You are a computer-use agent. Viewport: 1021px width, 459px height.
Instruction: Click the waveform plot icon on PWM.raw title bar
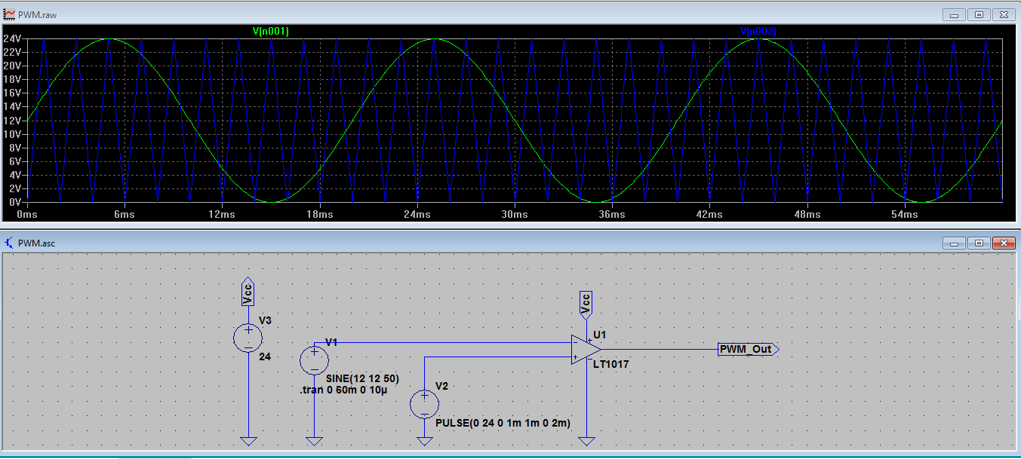click(11, 14)
